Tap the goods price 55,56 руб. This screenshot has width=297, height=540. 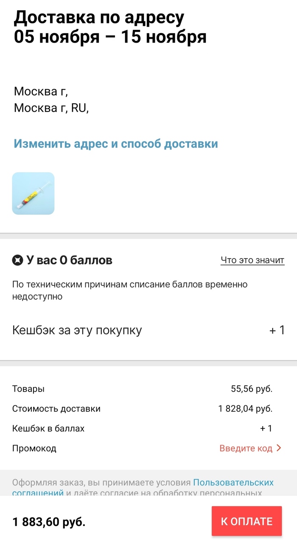tap(251, 389)
